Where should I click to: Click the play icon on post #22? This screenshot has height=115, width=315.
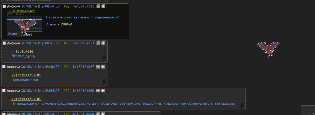click(x=103, y=6)
